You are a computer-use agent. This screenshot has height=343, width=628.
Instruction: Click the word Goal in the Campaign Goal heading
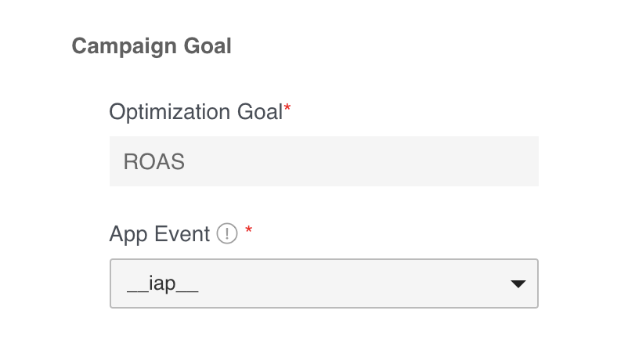208,45
